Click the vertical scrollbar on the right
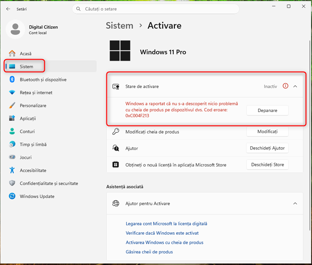This screenshot has height=265, width=312. [x=310, y=135]
